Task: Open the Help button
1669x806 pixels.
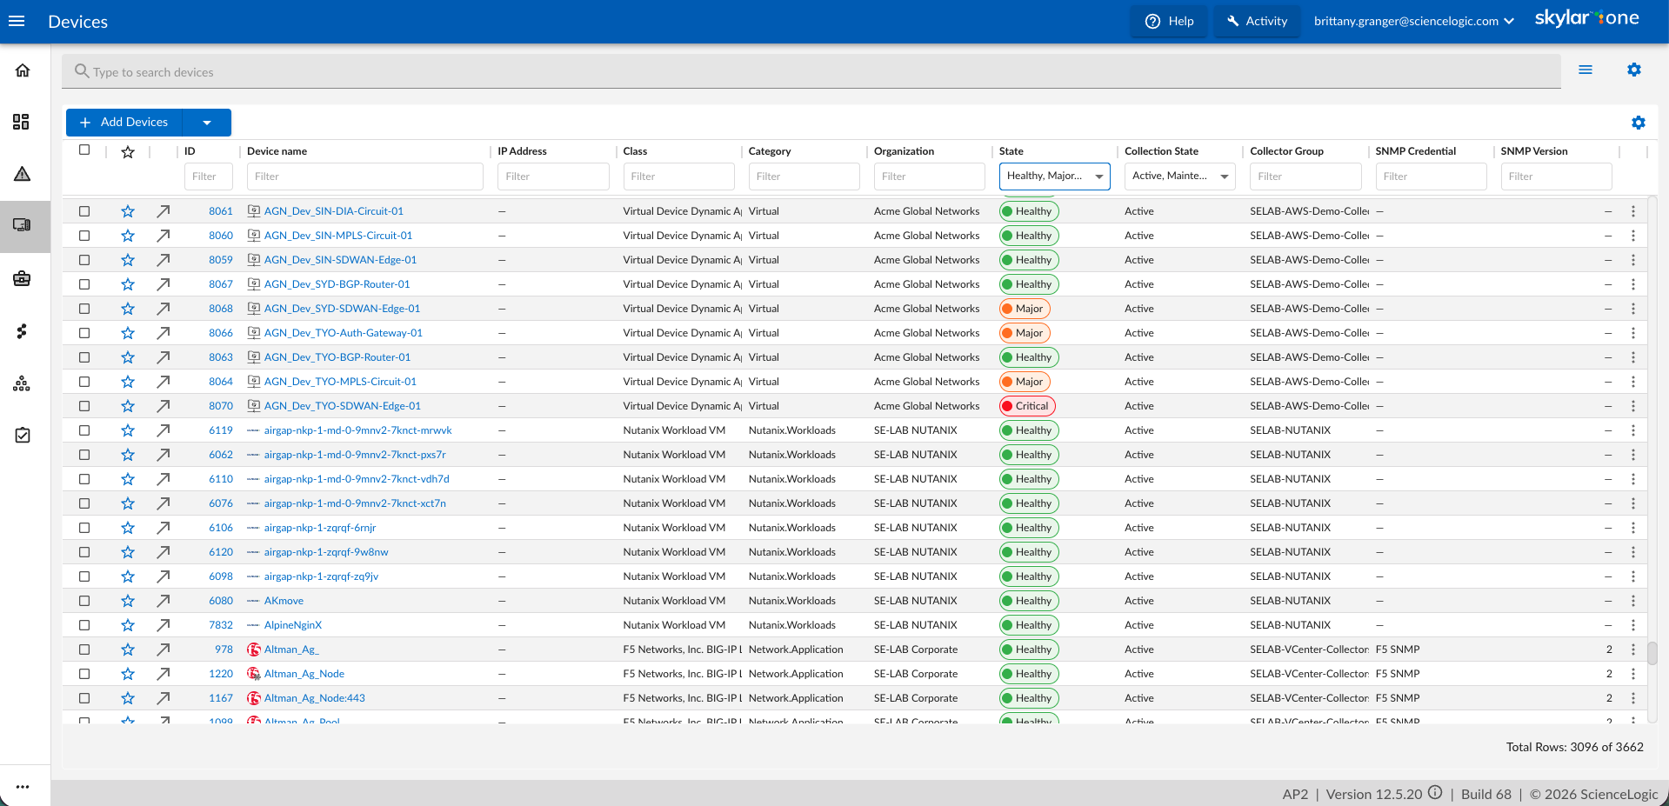Action: pyautogui.click(x=1169, y=21)
